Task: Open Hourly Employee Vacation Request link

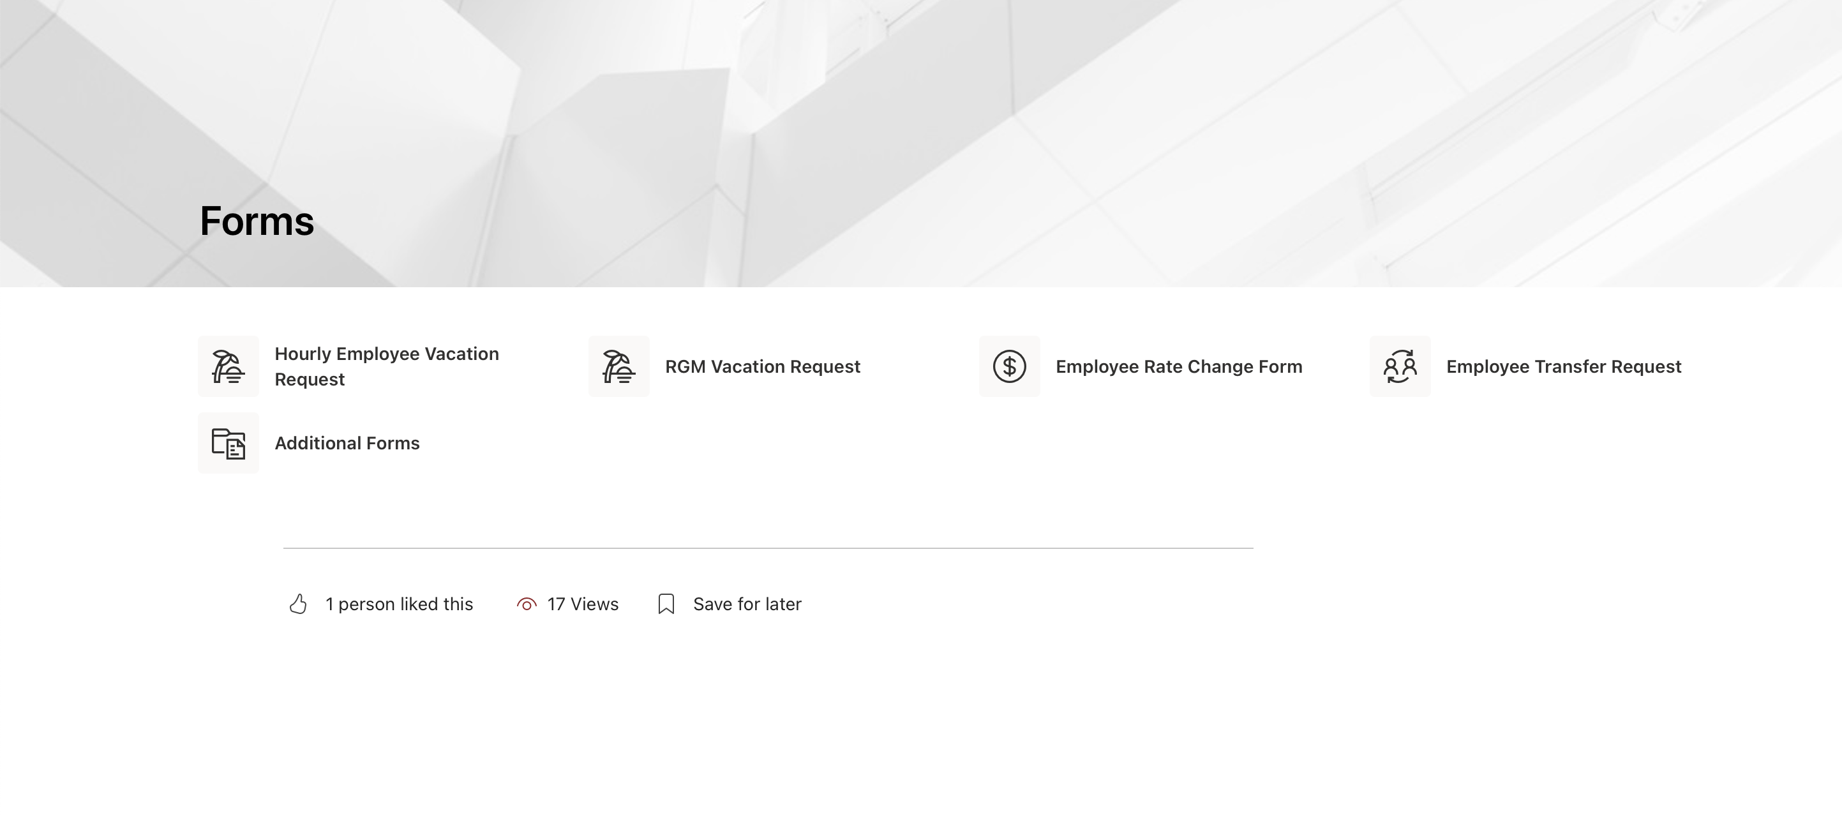Action: [x=386, y=354]
